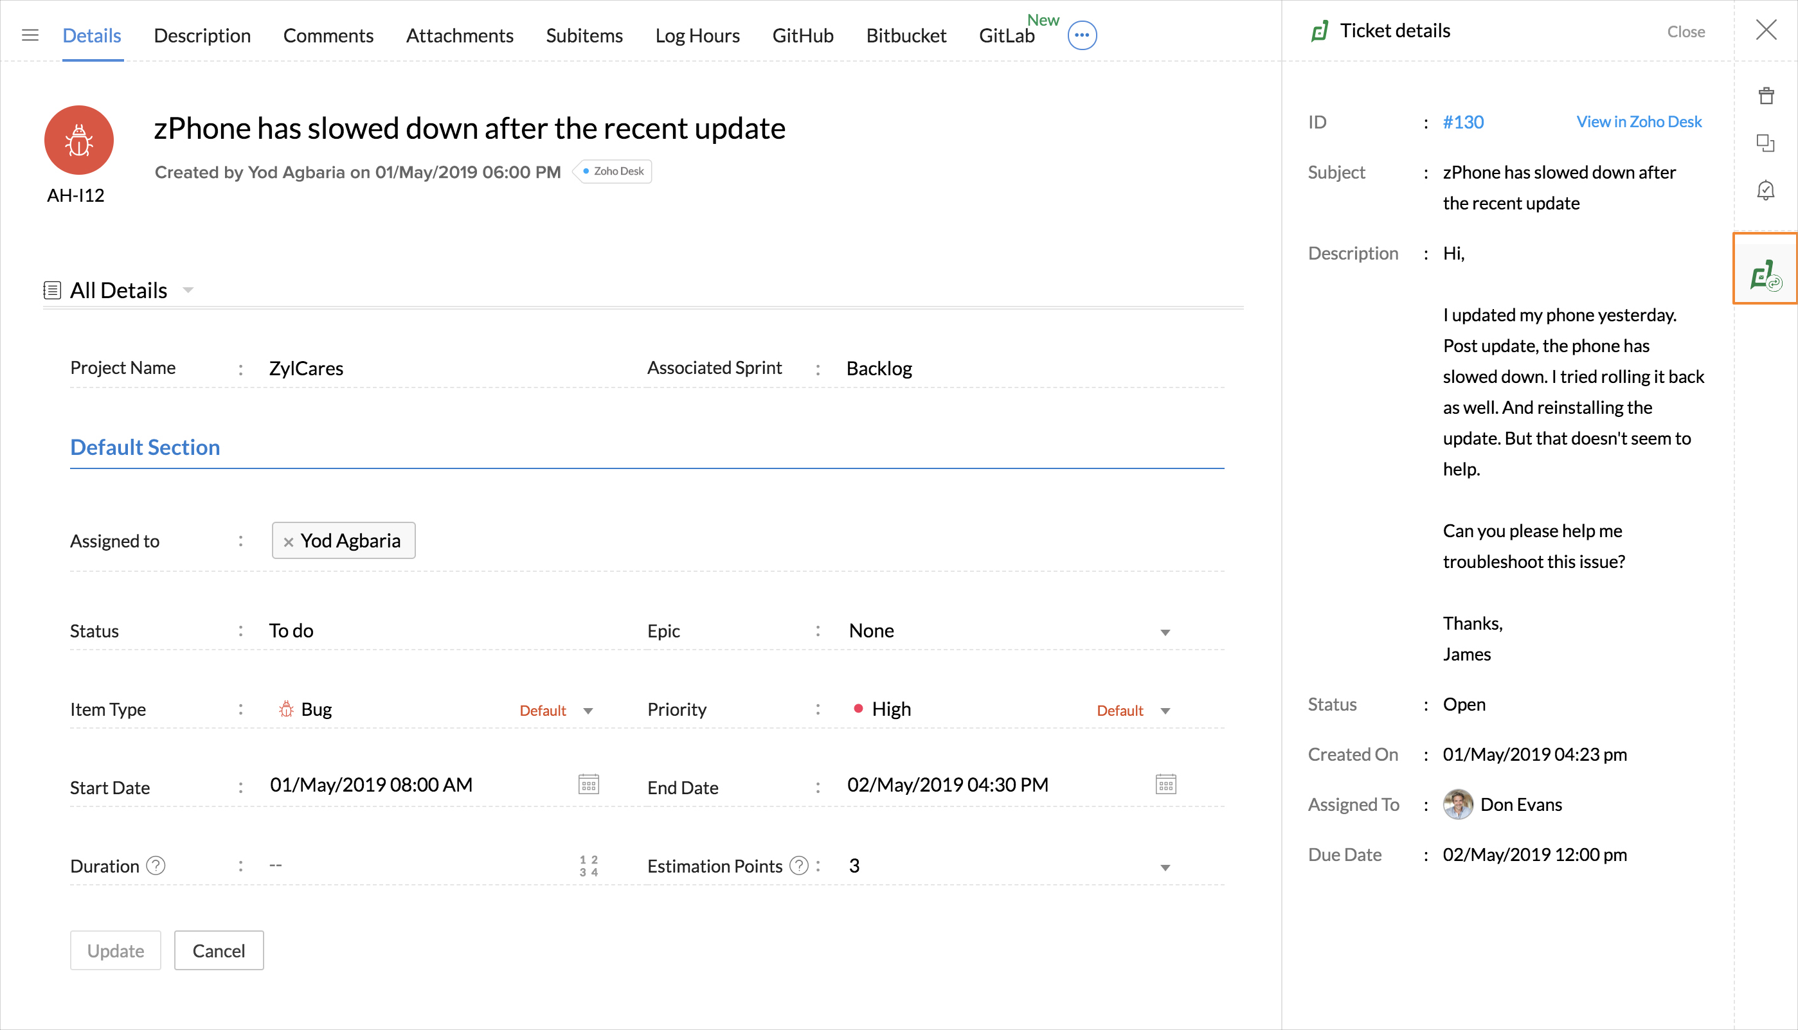Open the Item Type dropdown arrow

(x=588, y=710)
